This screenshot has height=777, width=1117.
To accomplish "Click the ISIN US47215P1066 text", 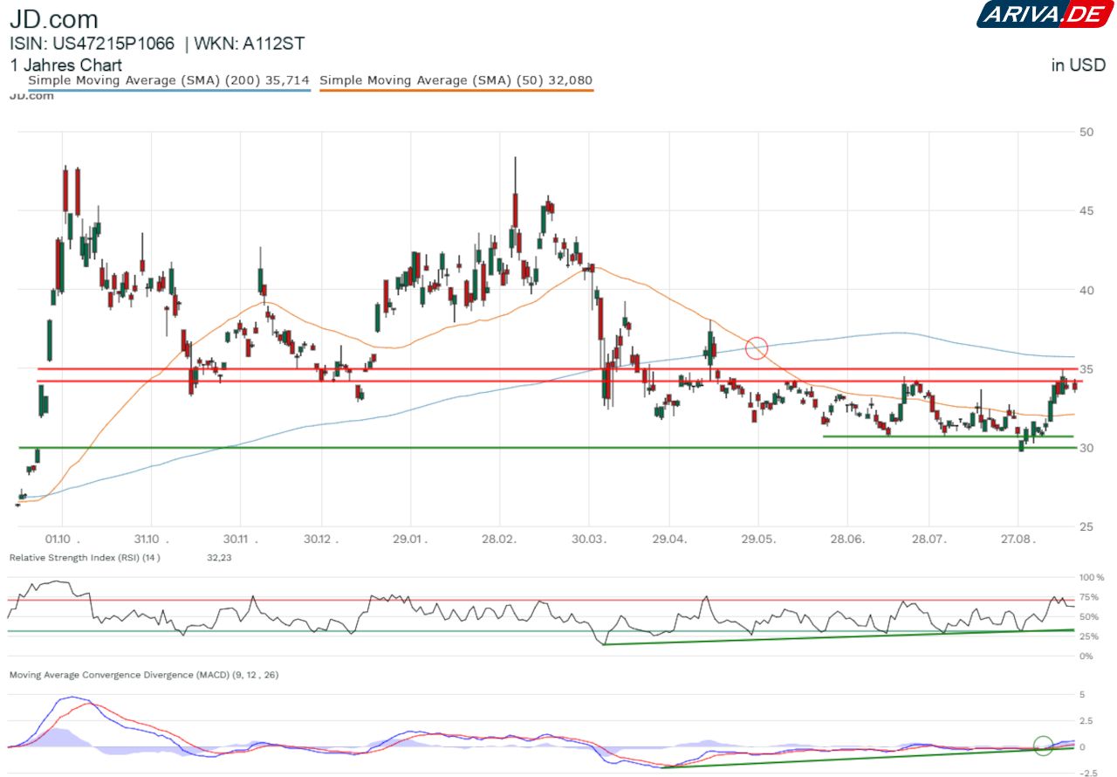I will pyautogui.click(x=93, y=44).
